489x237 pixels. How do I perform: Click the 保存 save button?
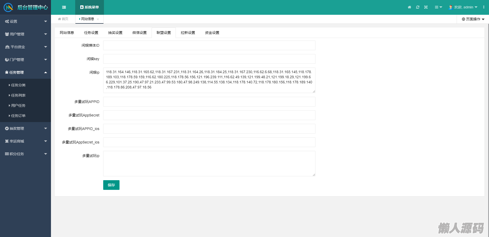[x=111, y=185]
